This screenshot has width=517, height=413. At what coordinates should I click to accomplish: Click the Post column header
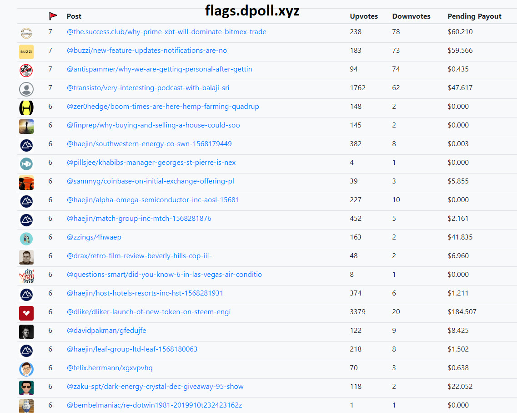pos(74,16)
